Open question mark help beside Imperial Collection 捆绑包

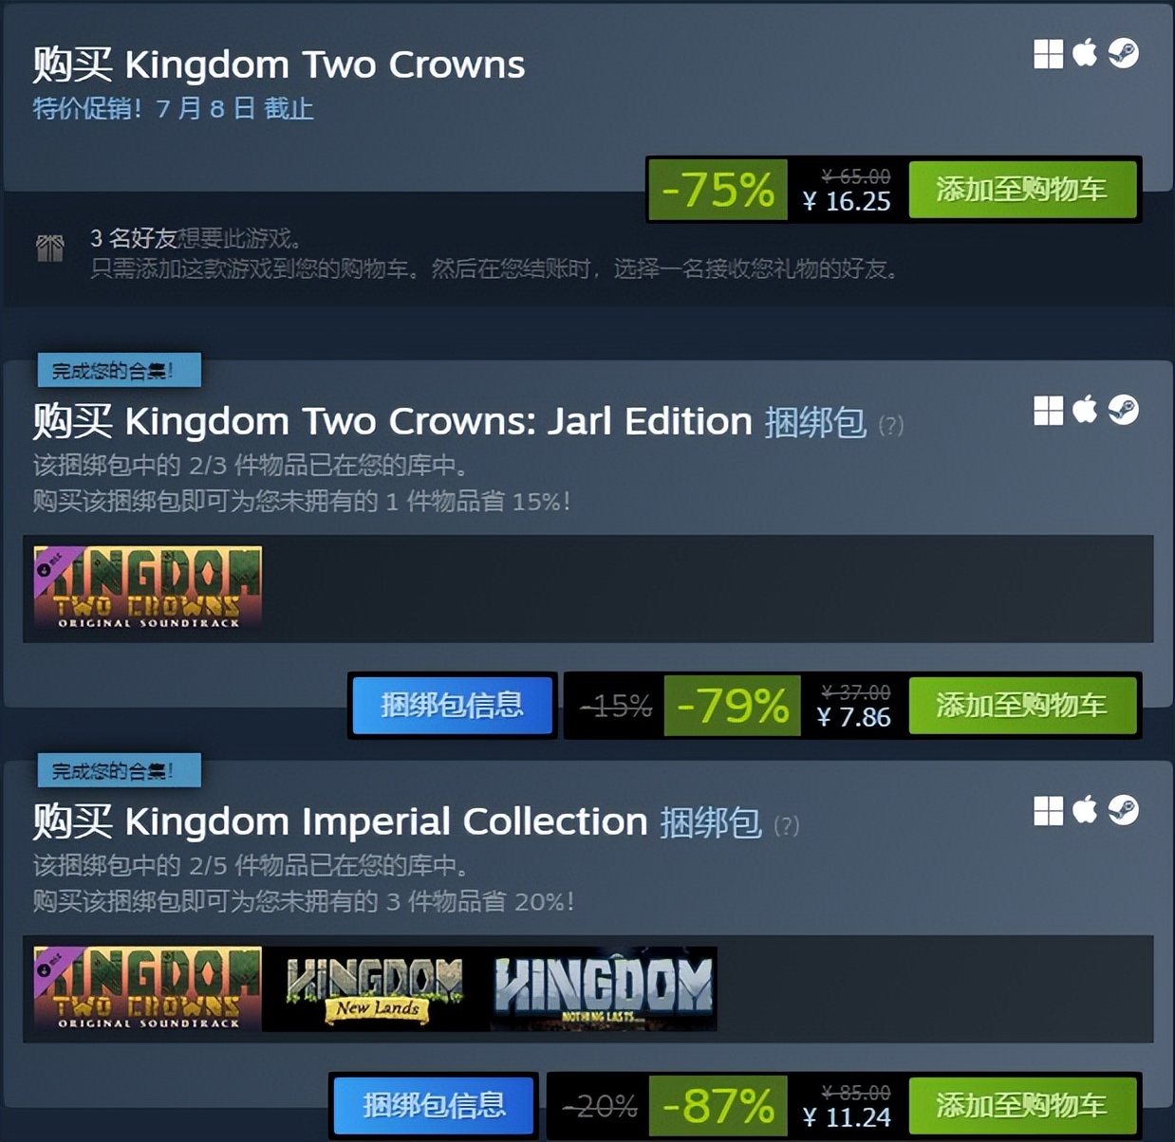[786, 825]
